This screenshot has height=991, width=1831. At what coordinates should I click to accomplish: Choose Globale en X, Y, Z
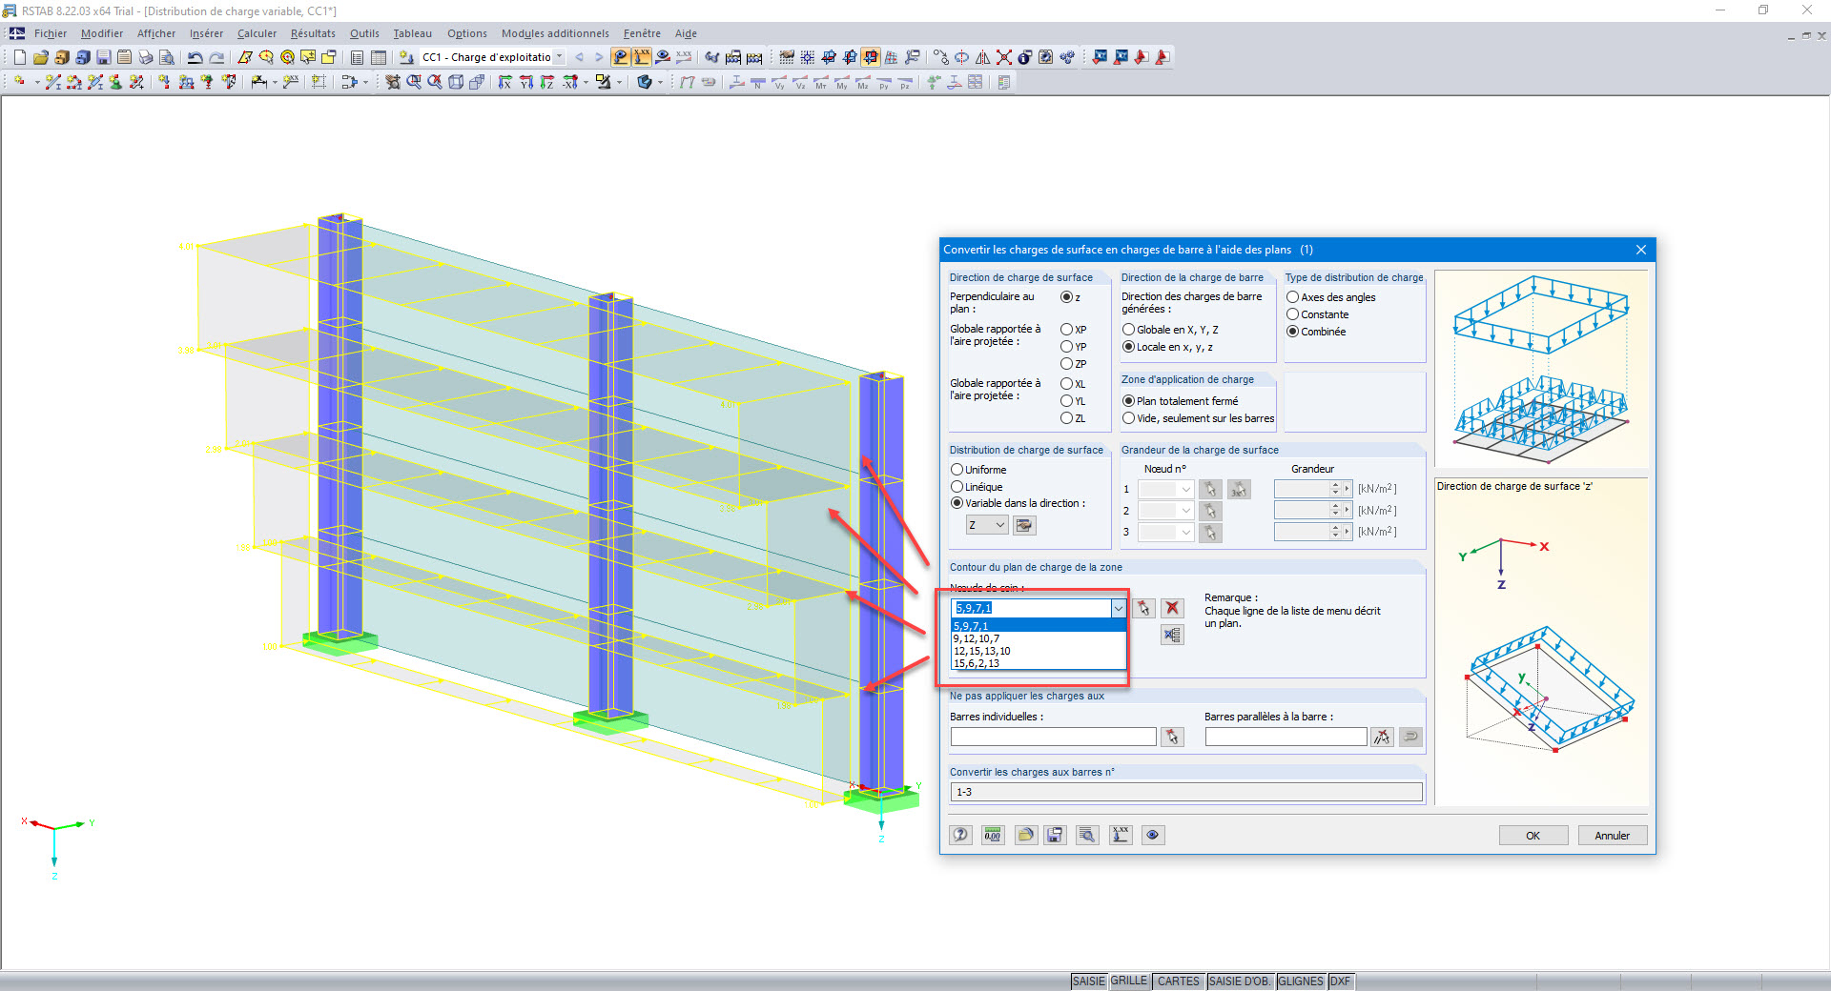click(1128, 330)
